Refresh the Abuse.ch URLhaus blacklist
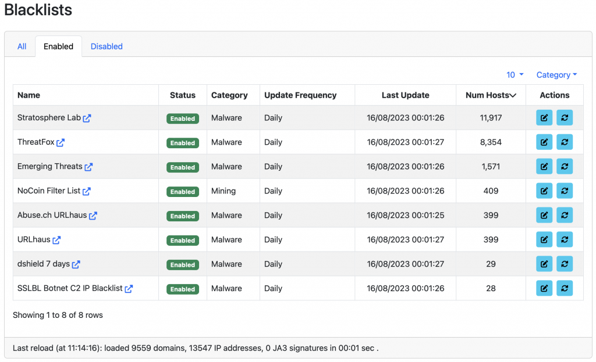 565,215
